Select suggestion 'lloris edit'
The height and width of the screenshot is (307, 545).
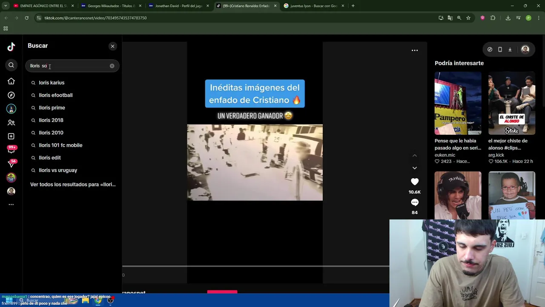point(72,158)
